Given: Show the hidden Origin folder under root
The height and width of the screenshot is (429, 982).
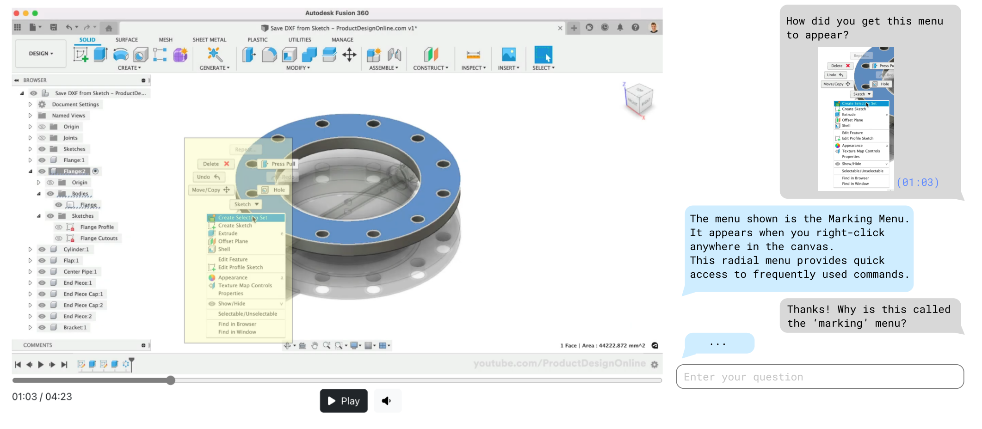Looking at the screenshot, I should click(42, 127).
